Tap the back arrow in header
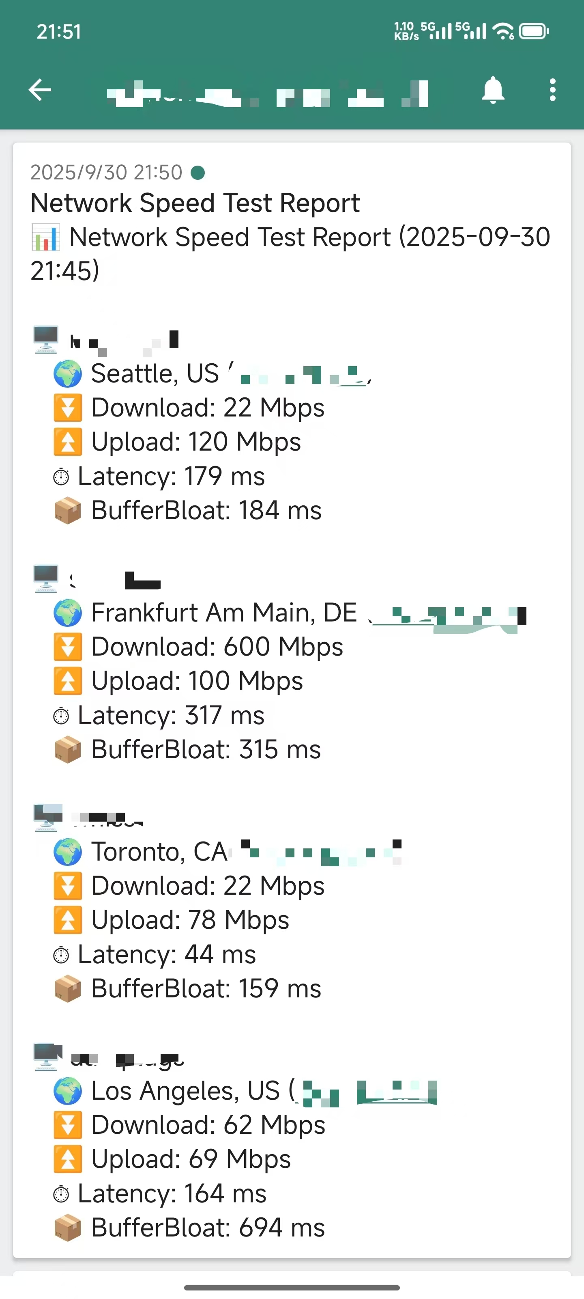 click(x=40, y=90)
